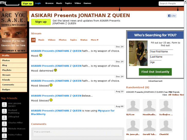Screen dimensions: 187x140
Task: Click the Facebook Like button
Action: [172, 16]
